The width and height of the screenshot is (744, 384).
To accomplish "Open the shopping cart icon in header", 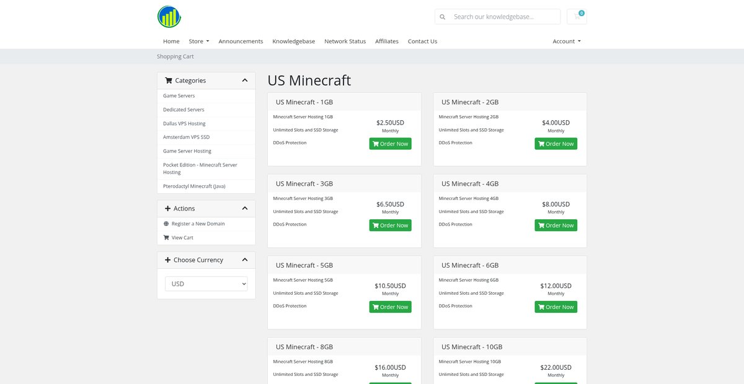I will coord(577,17).
